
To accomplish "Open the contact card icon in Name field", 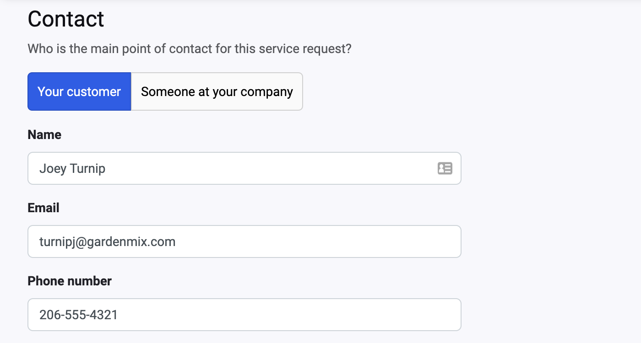I will 445,168.
